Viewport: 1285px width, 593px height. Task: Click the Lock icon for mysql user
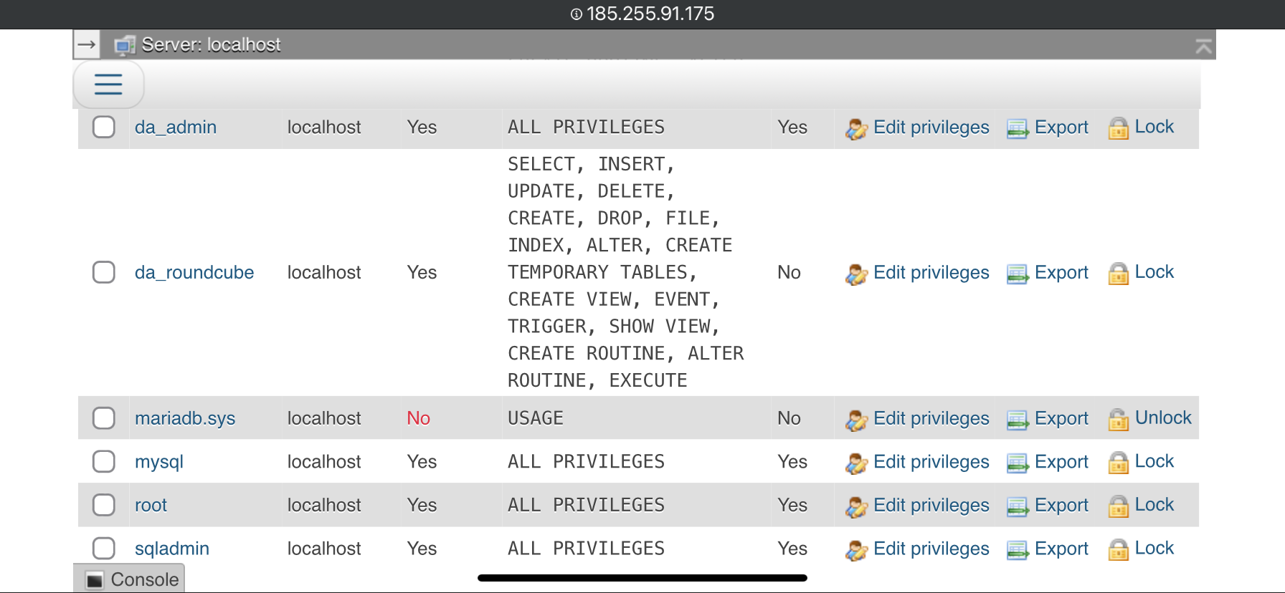tap(1119, 463)
